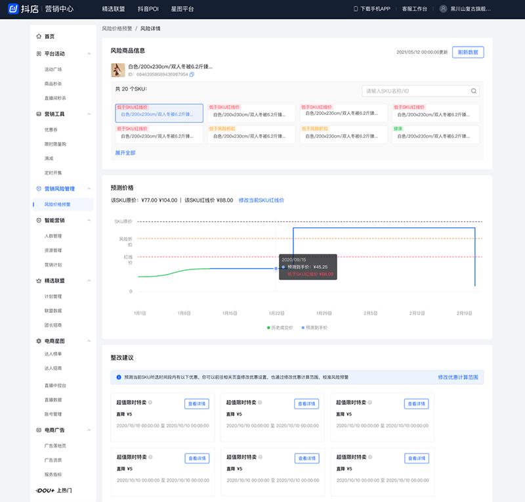Open 优惠券 in the sidebar menu
The height and width of the screenshot is (502, 525).
51,129
